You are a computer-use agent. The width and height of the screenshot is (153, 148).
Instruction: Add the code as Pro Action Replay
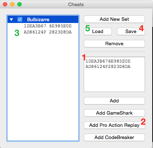pos(114,125)
